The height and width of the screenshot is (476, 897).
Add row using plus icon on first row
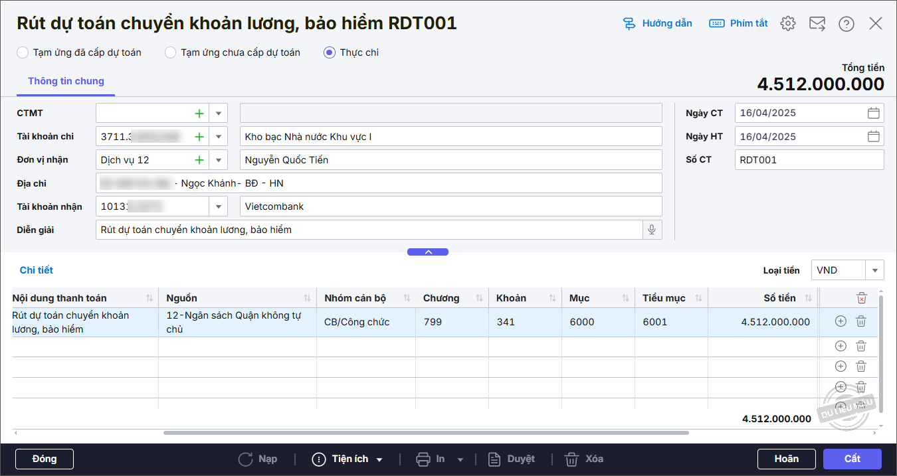(x=841, y=321)
